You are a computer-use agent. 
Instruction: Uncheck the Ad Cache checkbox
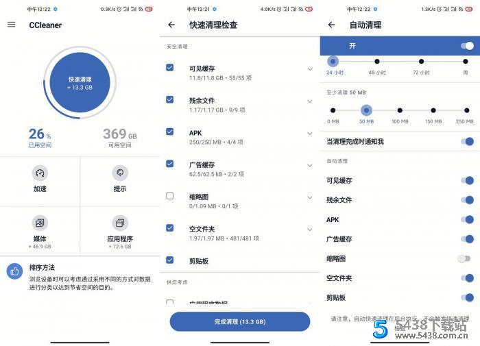point(169,164)
